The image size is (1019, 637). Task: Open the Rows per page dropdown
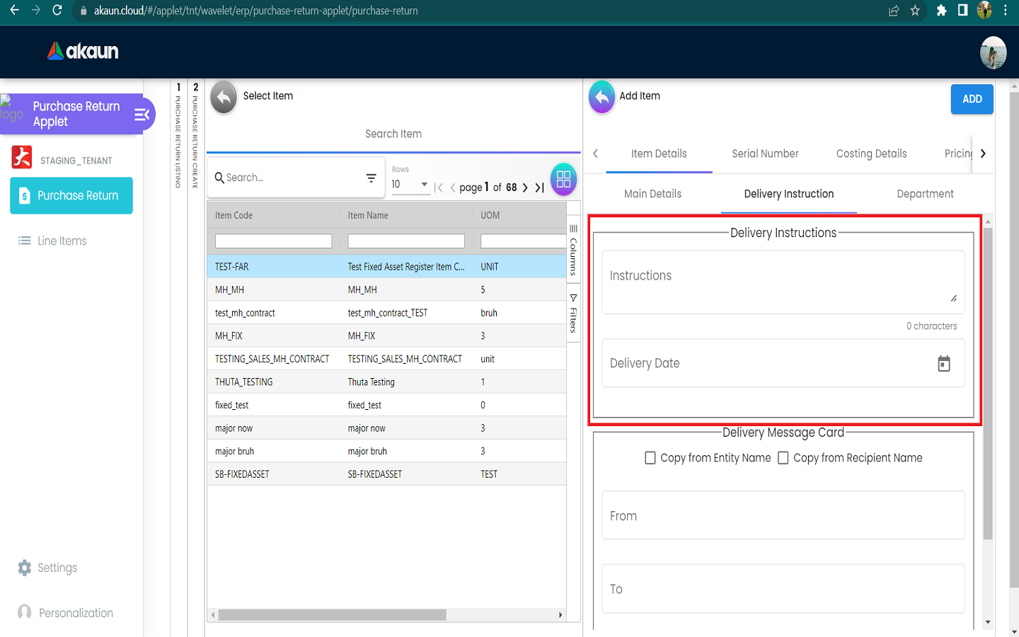(410, 185)
